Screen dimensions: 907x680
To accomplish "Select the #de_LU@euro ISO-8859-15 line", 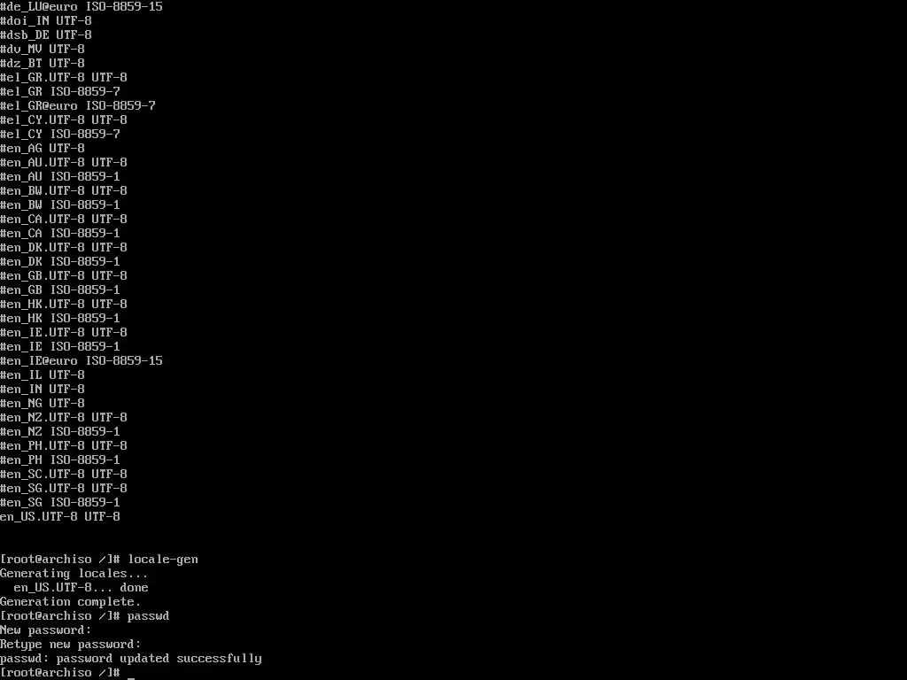I will (81, 6).
